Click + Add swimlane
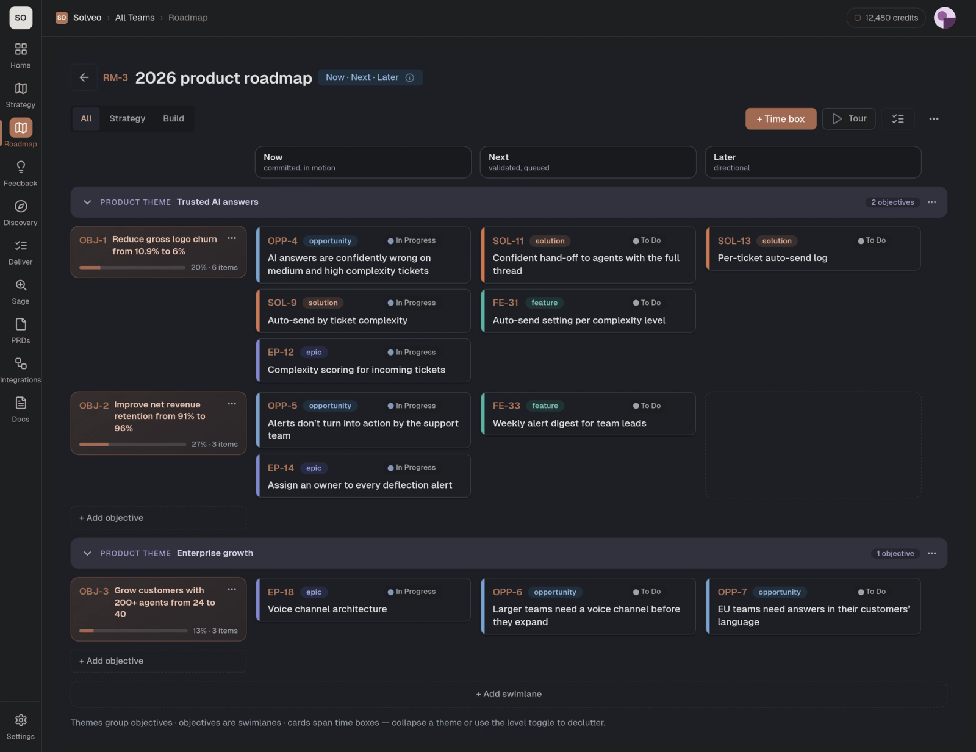This screenshot has height=752, width=976. (509, 694)
